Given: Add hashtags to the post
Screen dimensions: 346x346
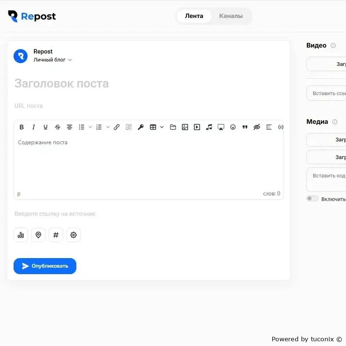Looking at the screenshot, I should (x=56, y=235).
